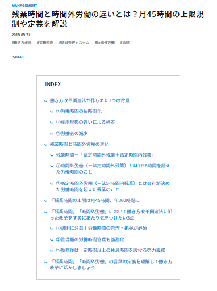
Task: Click chevron beside ①時間外労働 entry
Action: tap(52, 166)
